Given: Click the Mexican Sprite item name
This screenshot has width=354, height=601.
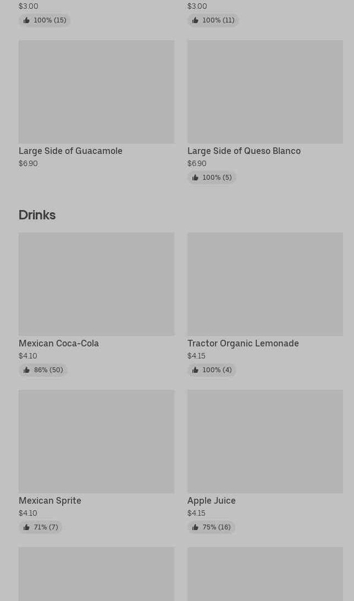Looking at the screenshot, I should [50, 500].
